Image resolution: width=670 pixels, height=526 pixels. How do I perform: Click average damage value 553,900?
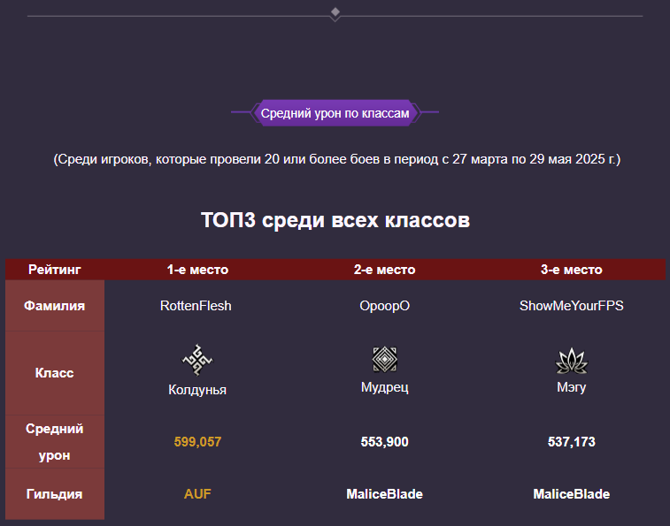click(x=385, y=442)
